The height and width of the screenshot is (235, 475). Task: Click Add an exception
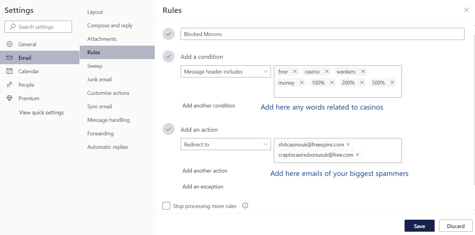203,187
